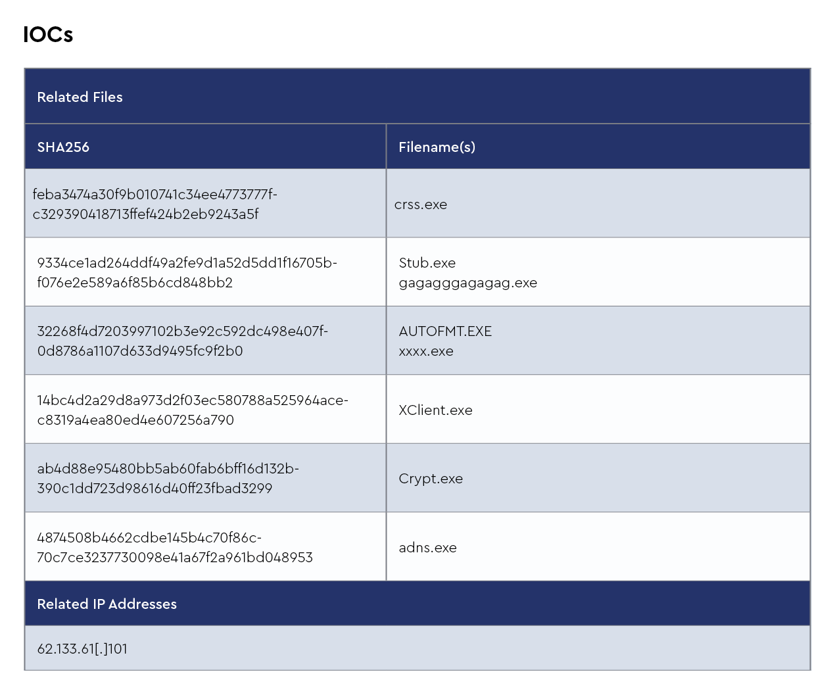The height and width of the screenshot is (697, 835).
Task: Select the hash starting with 9334ce1ad264
Action: tap(187, 273)
